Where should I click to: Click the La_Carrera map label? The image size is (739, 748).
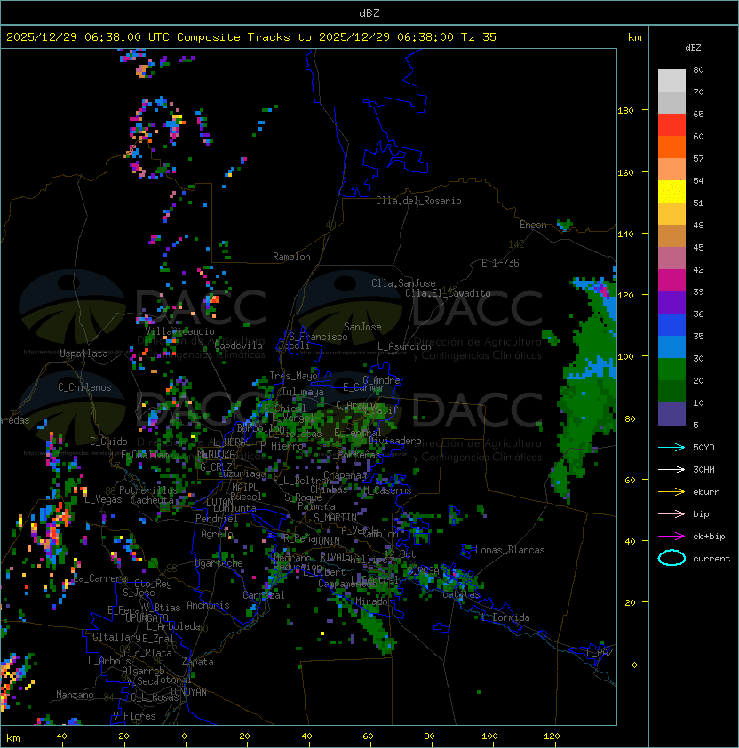coord(100,578)
